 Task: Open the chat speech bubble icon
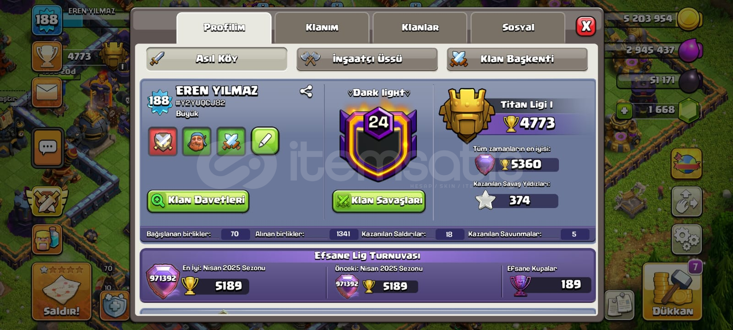pos(47,148)
